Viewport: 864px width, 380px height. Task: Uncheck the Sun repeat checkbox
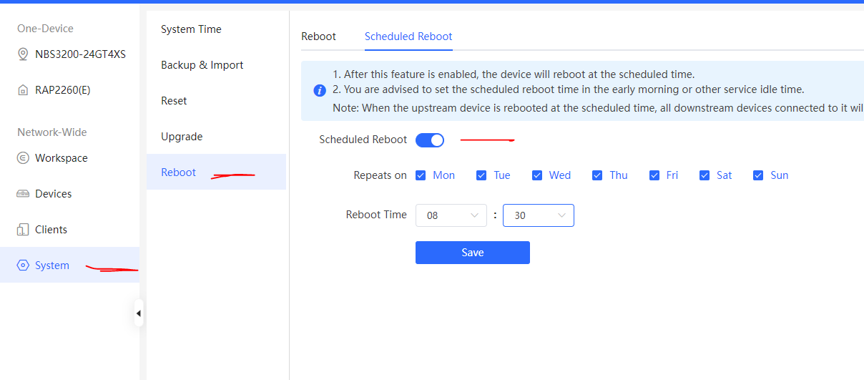[x=758, y=175]
